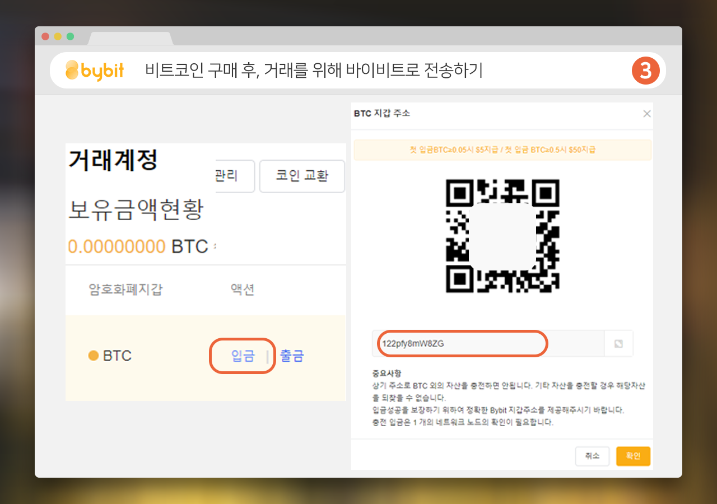717x504 pixels.
Task: Click the 암호화폐지갑 column header
Action: [x=126, y=290]
